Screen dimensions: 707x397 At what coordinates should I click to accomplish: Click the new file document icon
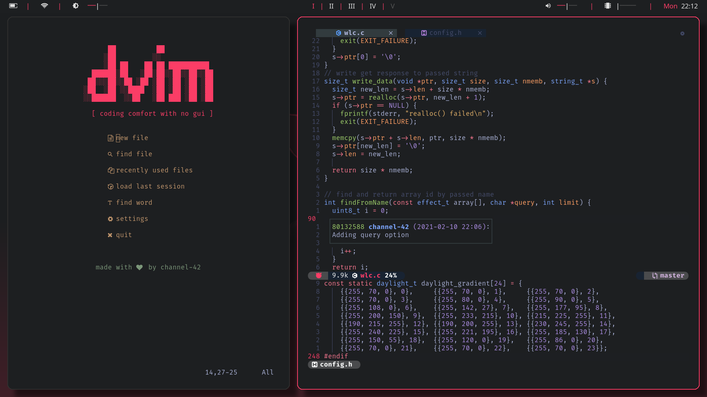[x=110, y=138]
